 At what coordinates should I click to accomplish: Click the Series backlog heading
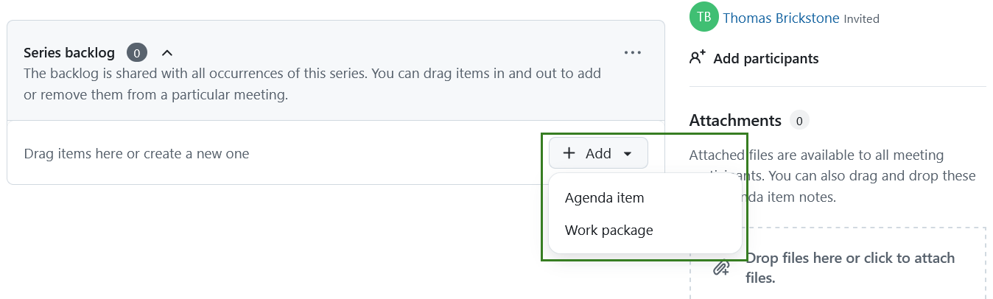(69, 53)
